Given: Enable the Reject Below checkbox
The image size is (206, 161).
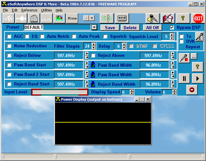Looking at the screenshot, I should point(9,55).
